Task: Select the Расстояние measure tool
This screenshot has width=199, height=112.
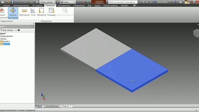Action: (24, 12)
